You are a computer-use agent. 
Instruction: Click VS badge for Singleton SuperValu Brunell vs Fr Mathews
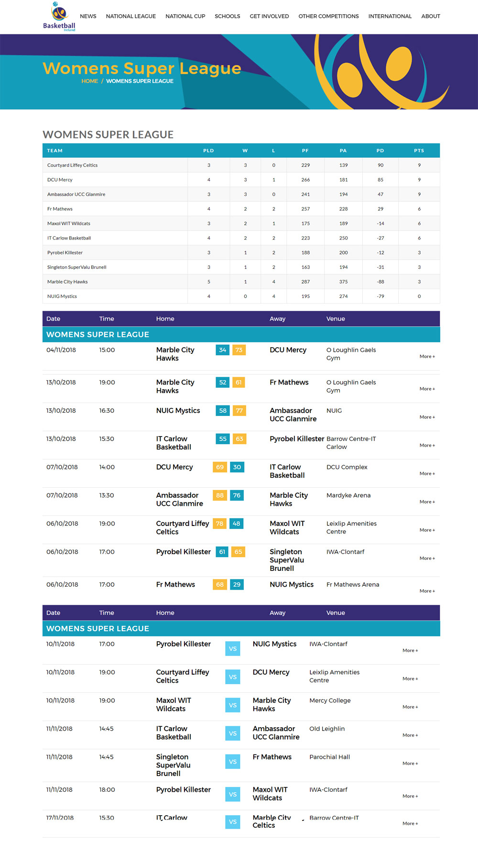coord(233,762)
